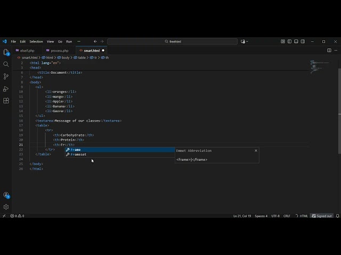The width and height of the screenshot is (341, 255).
Task: Click html in the breadcrumb
Action: click(x=50, y=57)
